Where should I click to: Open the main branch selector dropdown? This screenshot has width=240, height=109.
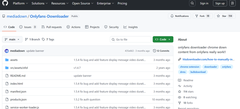point(12,39)
